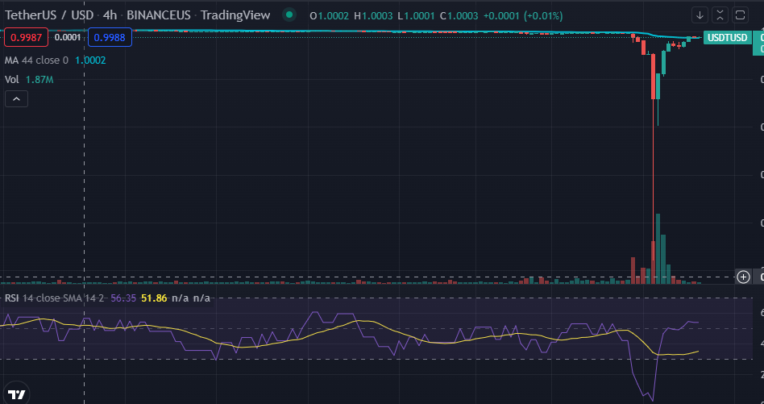Click the green market status dot

coord(289,15)
